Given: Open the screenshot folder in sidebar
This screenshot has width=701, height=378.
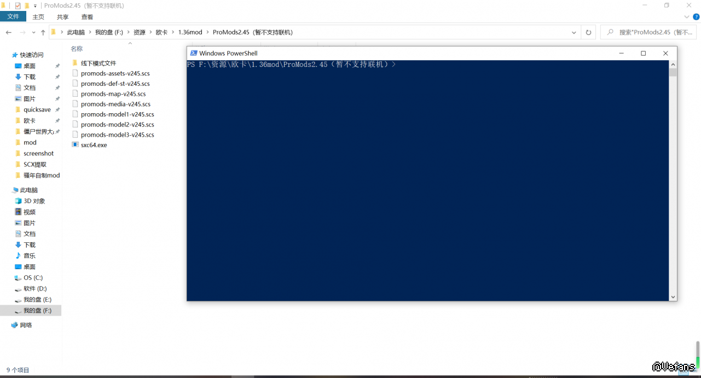Looking at the screenshot, I should click(x=38, y=153).
